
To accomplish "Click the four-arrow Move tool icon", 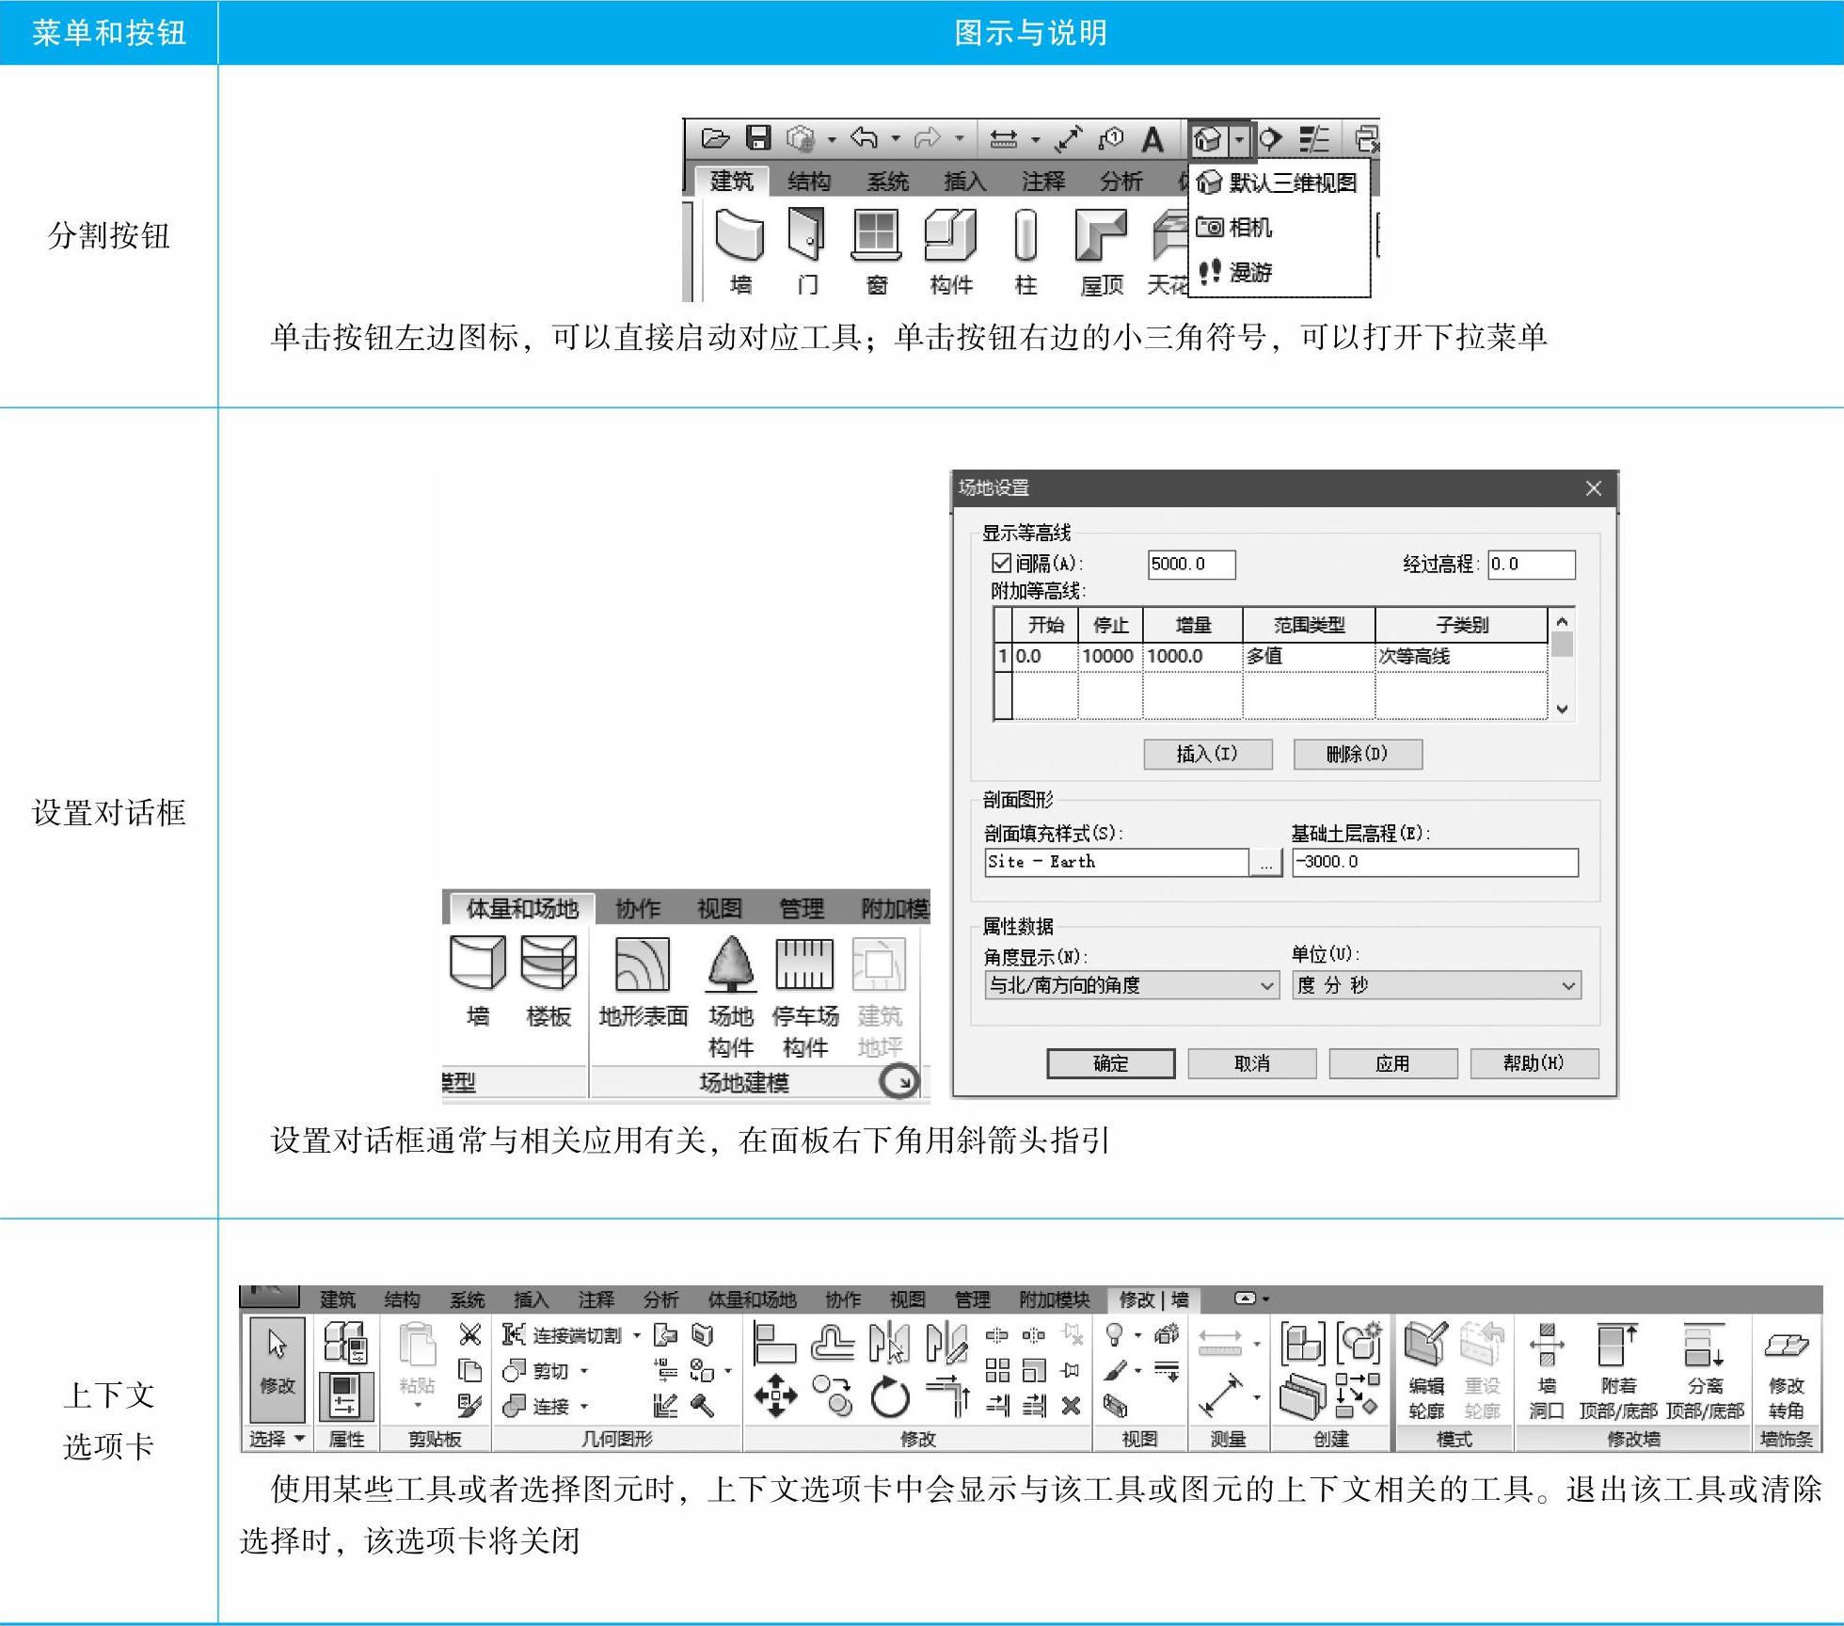I will 775,1395.
